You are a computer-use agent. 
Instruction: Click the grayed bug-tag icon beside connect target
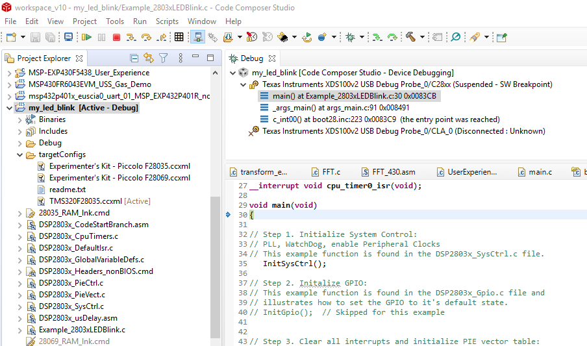[x=212, y=37]
